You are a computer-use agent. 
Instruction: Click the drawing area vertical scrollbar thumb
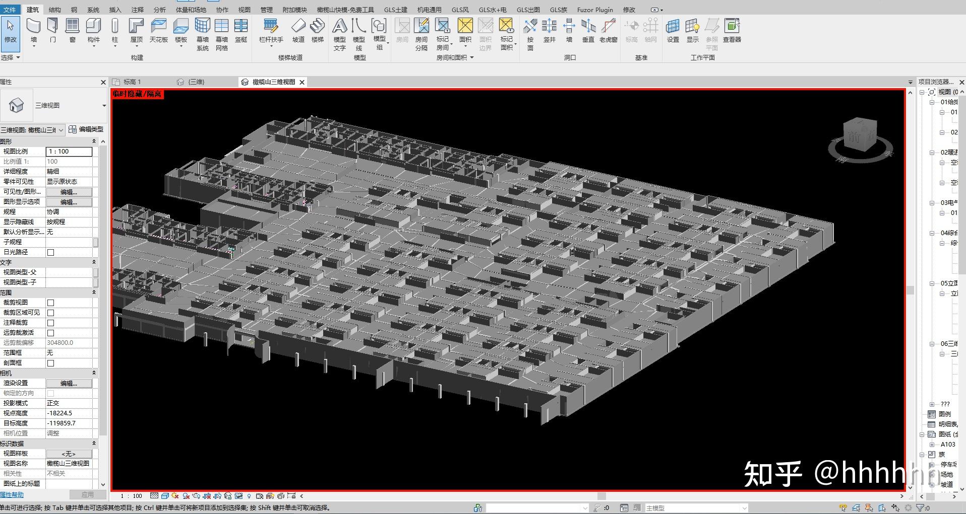pos(910,290)
